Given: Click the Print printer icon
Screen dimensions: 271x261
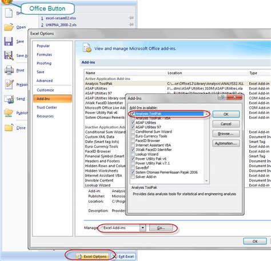Looking at the screenshot, I should pos(9,70).
